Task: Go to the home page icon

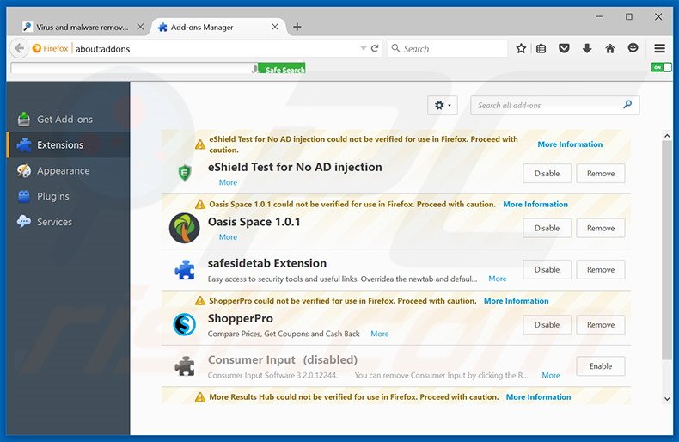Action: 609,48
